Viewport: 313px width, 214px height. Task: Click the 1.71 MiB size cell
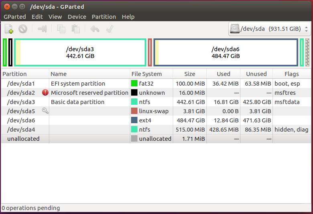point(194,139)
